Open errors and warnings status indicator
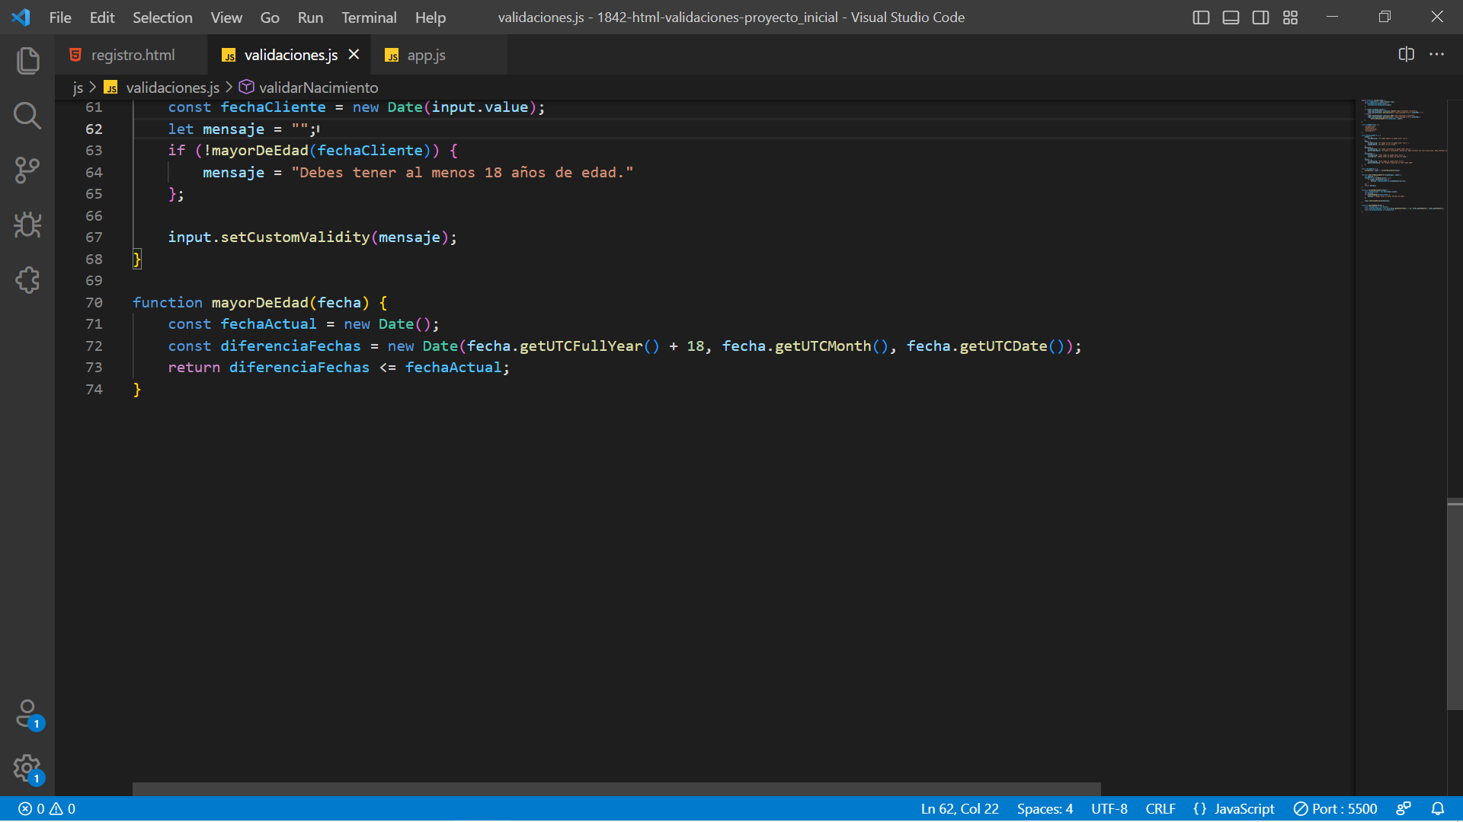 pos(46,808)
